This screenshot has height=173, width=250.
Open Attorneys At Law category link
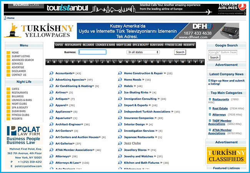point(68,163)
